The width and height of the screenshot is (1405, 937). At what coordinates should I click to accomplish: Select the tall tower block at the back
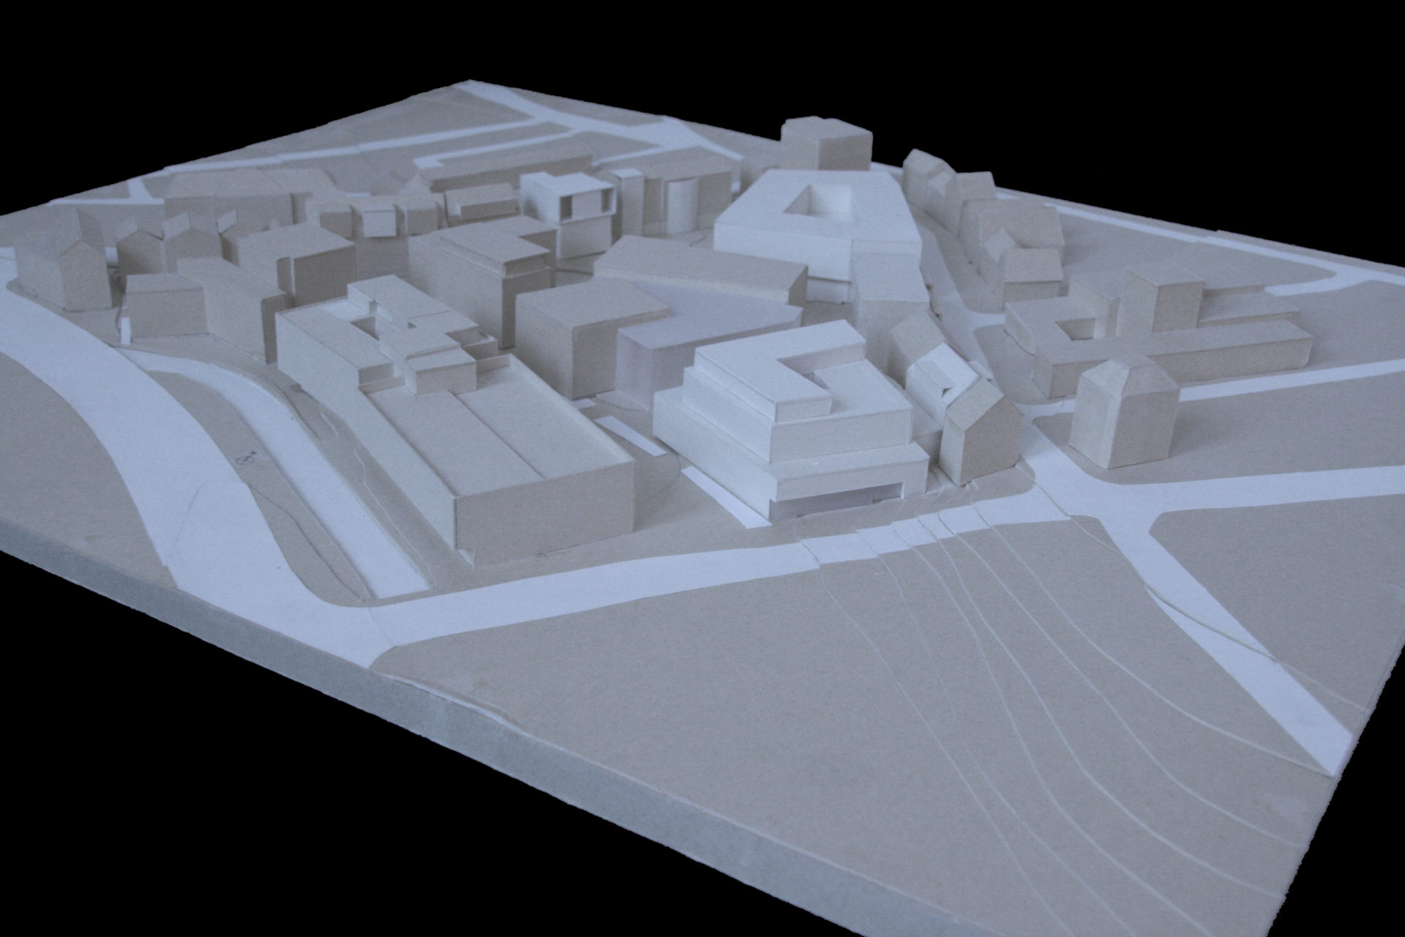point(825,146)
